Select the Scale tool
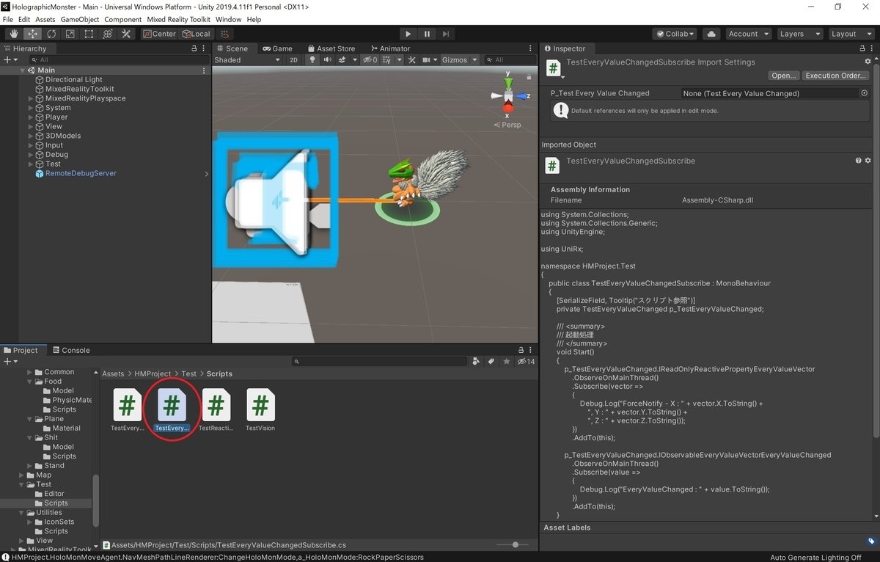880x562 pixels. pyautogui.click(x=70, y=34)
